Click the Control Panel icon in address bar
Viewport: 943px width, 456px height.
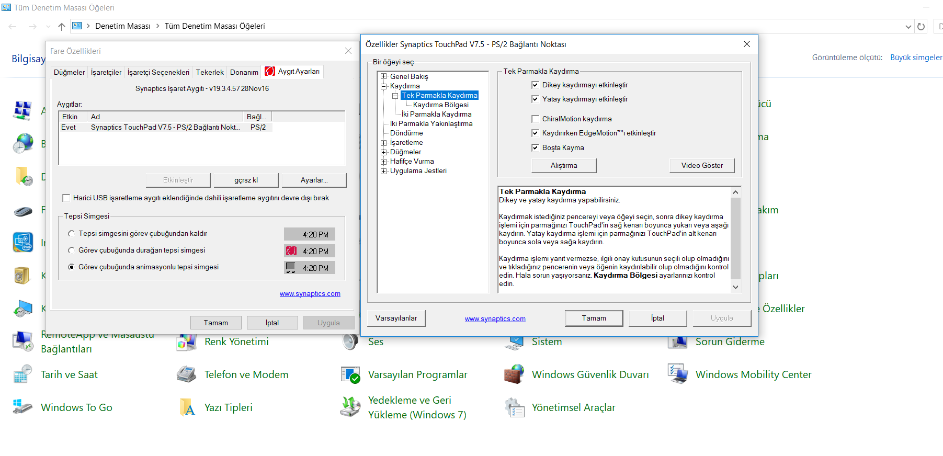[x=77, y=26]
